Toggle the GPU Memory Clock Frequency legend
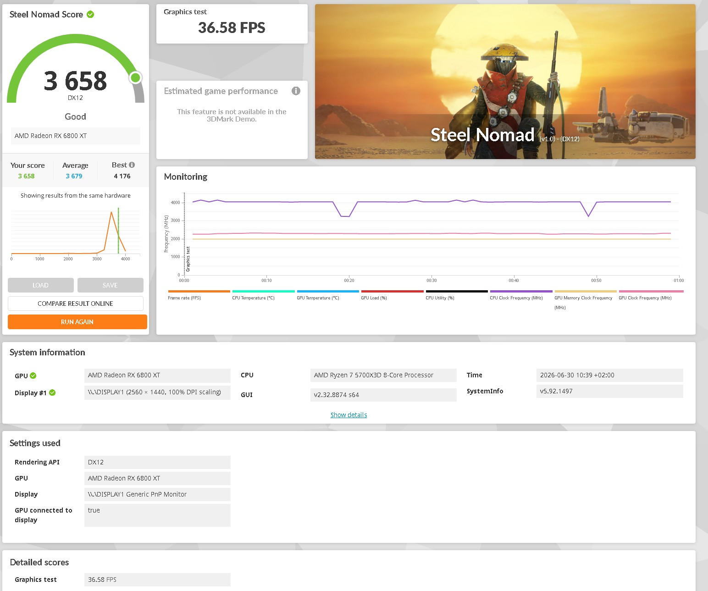 [x=586, y=300]
